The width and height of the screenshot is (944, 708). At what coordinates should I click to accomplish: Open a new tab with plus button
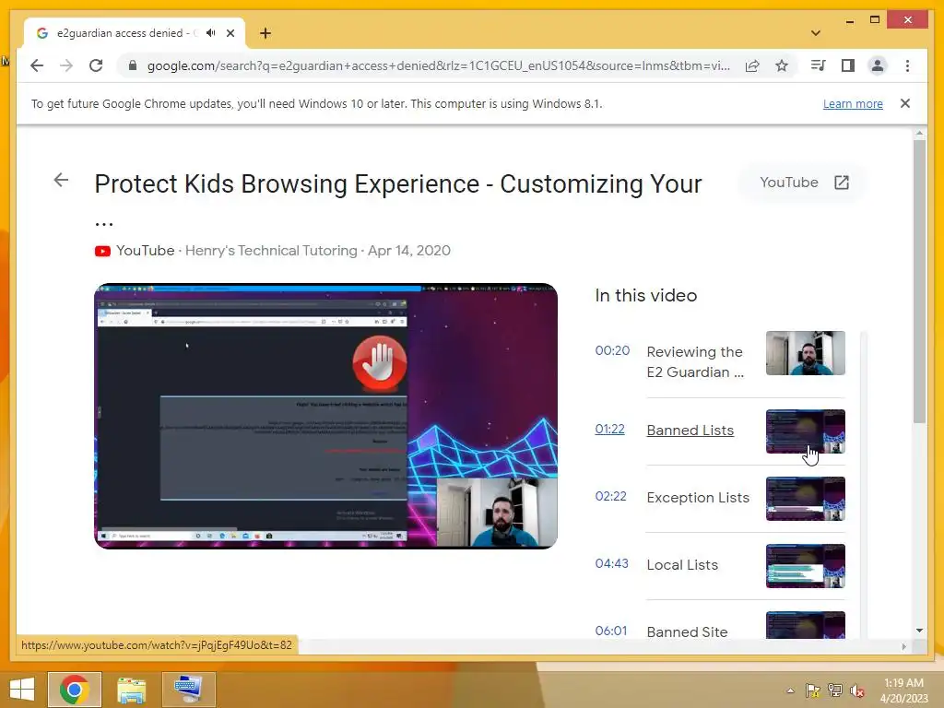click(x=265, y=33)
